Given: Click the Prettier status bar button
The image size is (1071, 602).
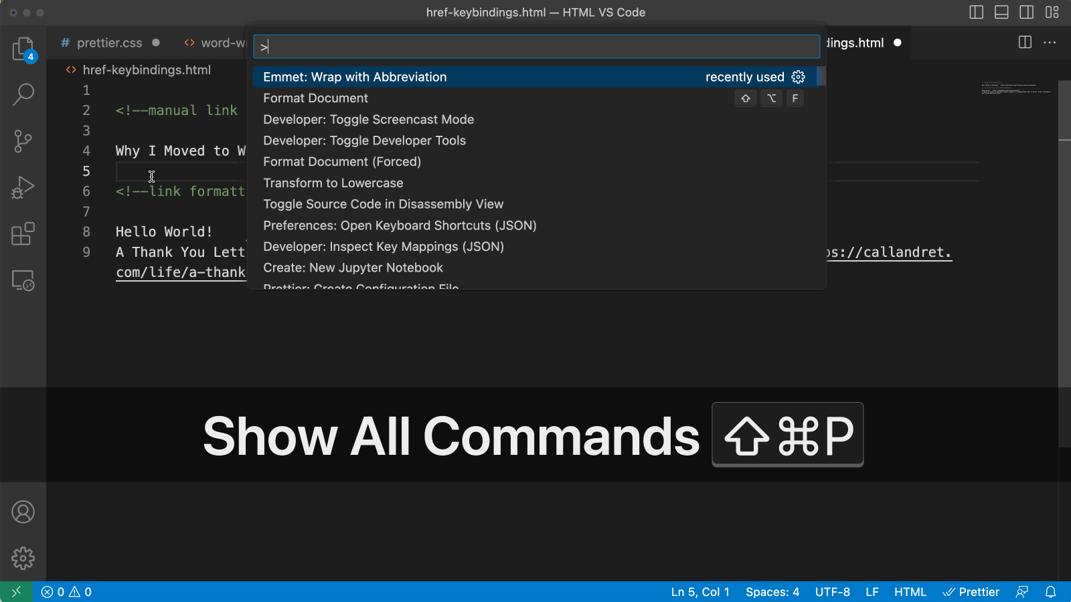Looking at the screenshot, I should (971, 592).
